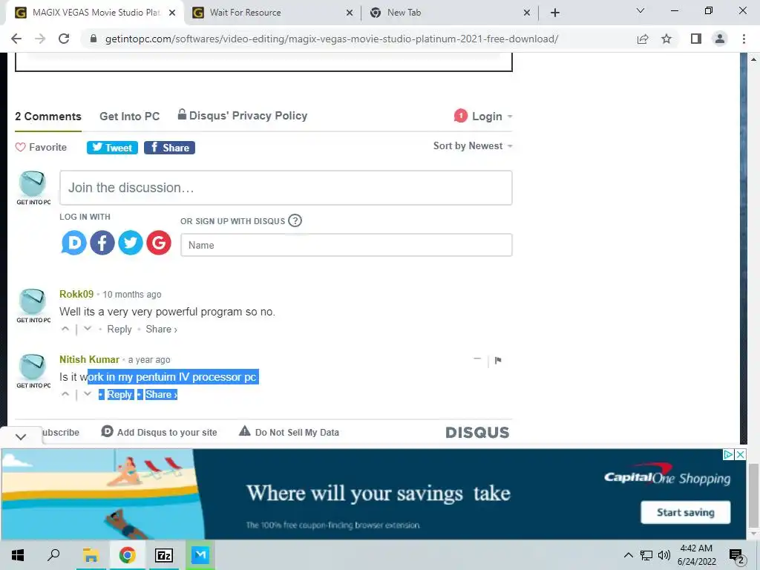Screen dimensions: 760x570
Task: Open volume control in system tray
Action: point(664,555)
